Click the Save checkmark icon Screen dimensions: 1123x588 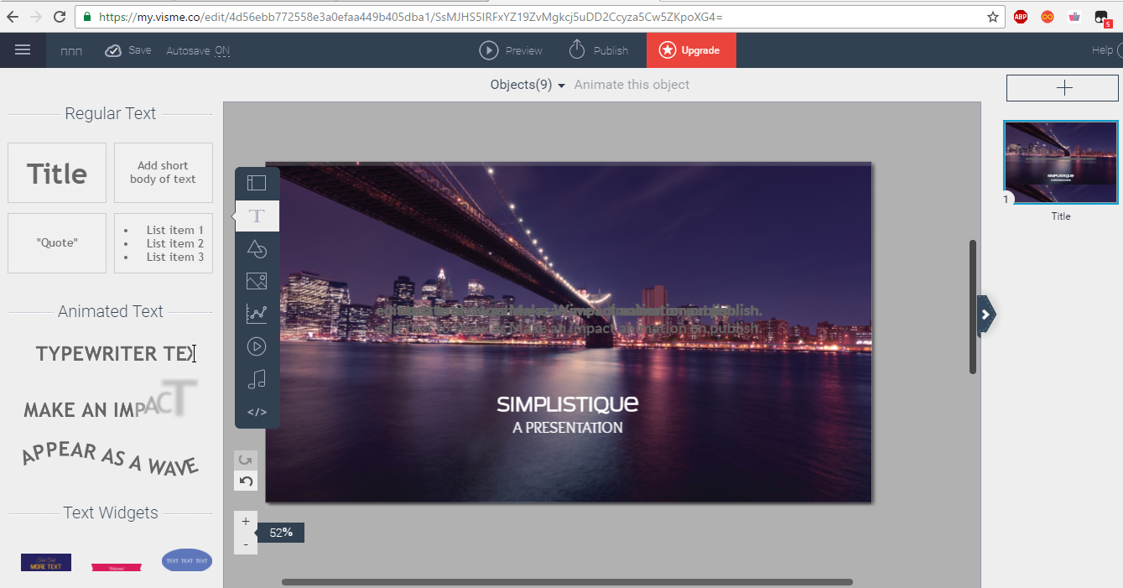click(113, 51)
